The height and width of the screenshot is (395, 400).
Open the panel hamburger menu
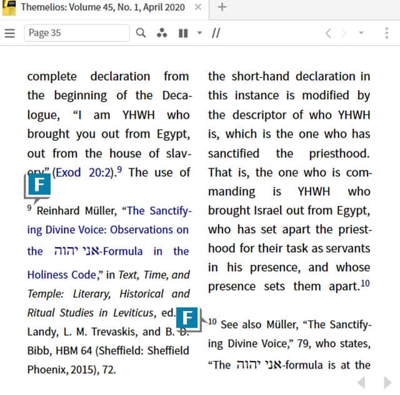pyautogui.click(x=9, y=33)
